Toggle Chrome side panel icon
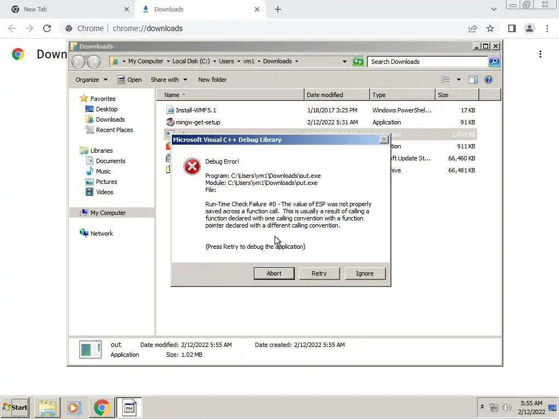 pos(512,28)
